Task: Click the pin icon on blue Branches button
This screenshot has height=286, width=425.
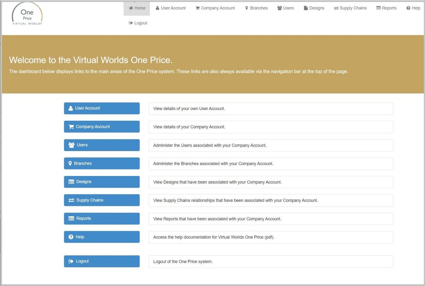Action: [70, 164]
